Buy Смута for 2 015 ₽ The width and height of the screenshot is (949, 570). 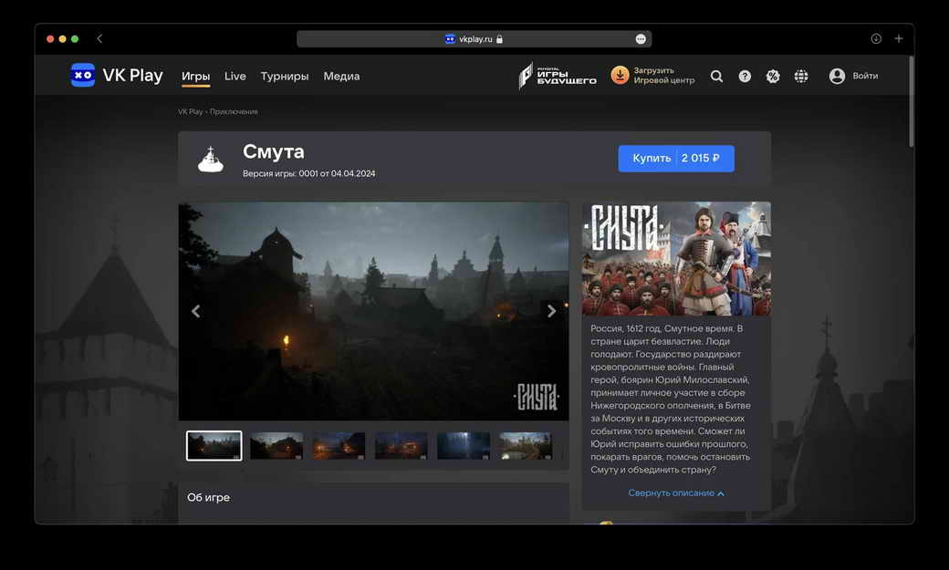click(x=676, y=159)
